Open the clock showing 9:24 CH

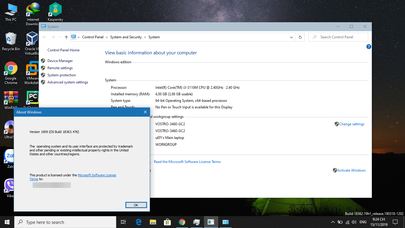click(379, 222)
